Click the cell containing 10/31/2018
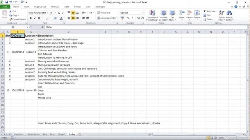250x140 pixels. click(18, 90)
